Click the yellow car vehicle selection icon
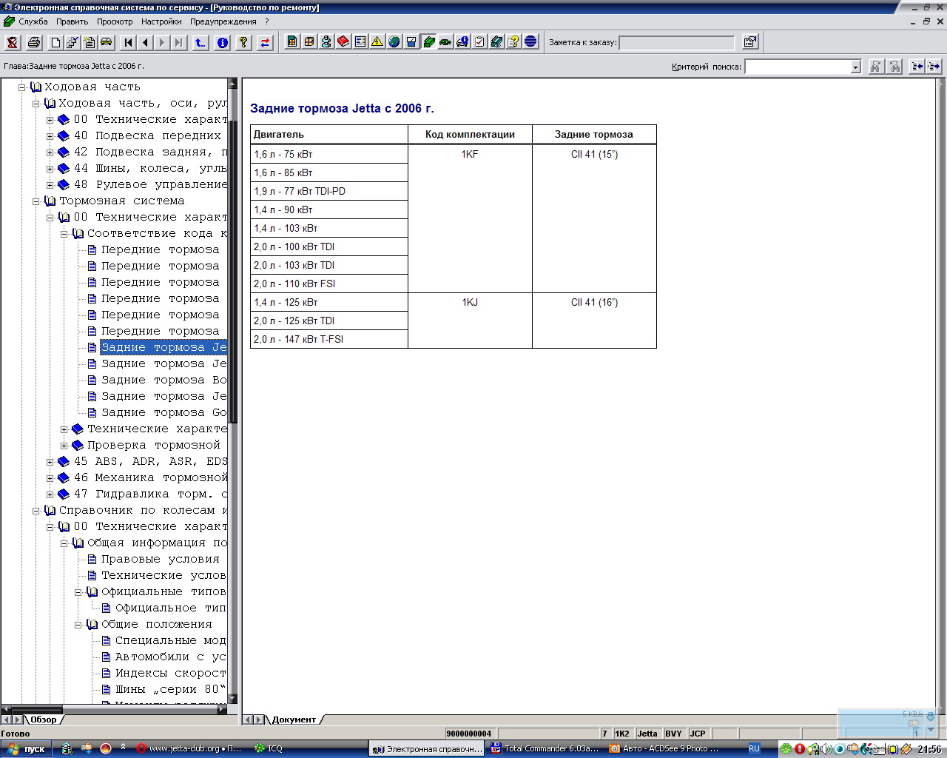Screen dimensions: 947x758 [x=107, y=42]
